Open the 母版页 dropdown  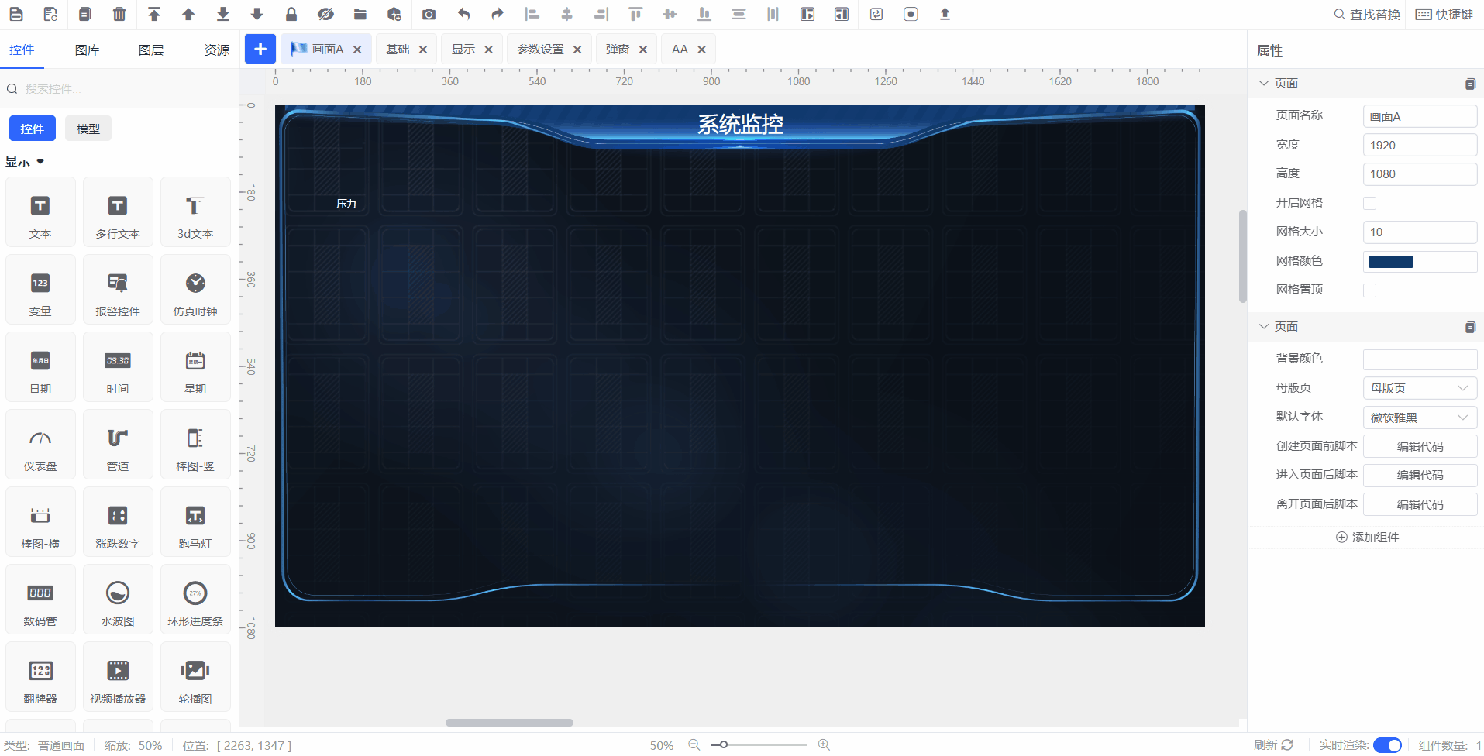[x=1419, y=388]
